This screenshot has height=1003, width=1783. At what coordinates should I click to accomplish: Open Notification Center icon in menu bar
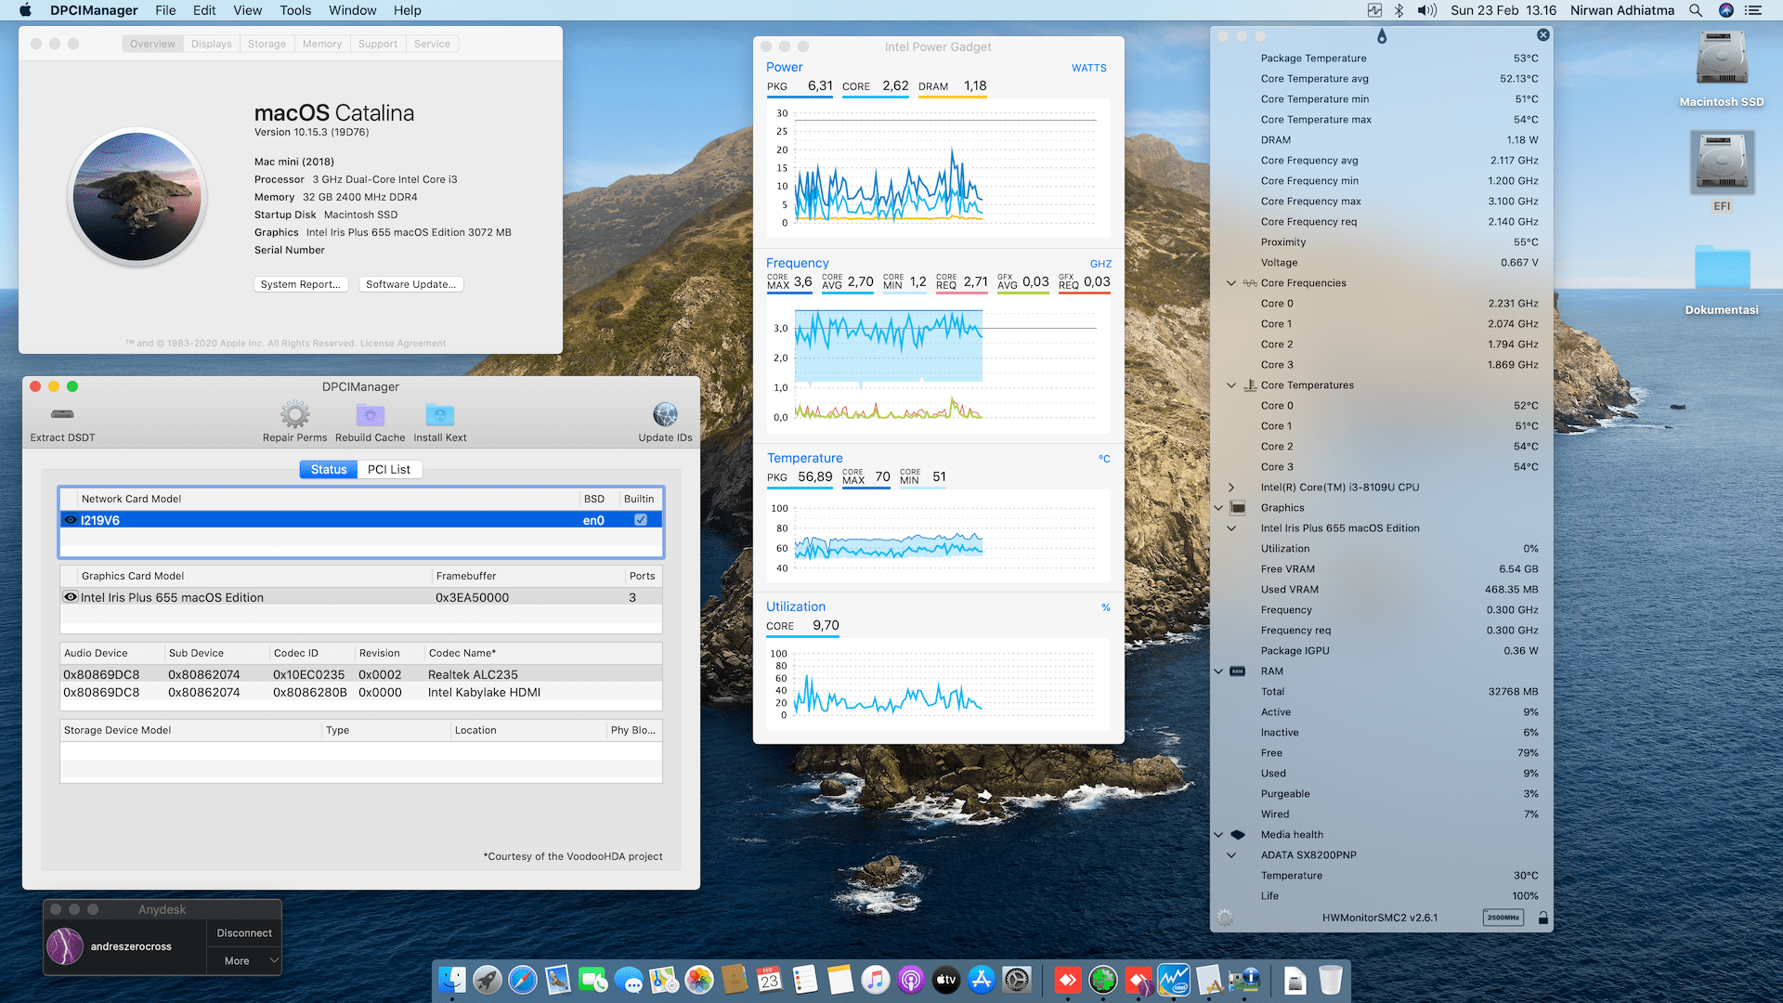pos(1753,10)
